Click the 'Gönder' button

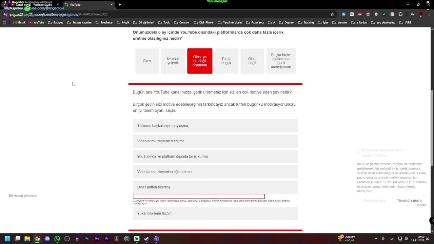tap(421, 205)
